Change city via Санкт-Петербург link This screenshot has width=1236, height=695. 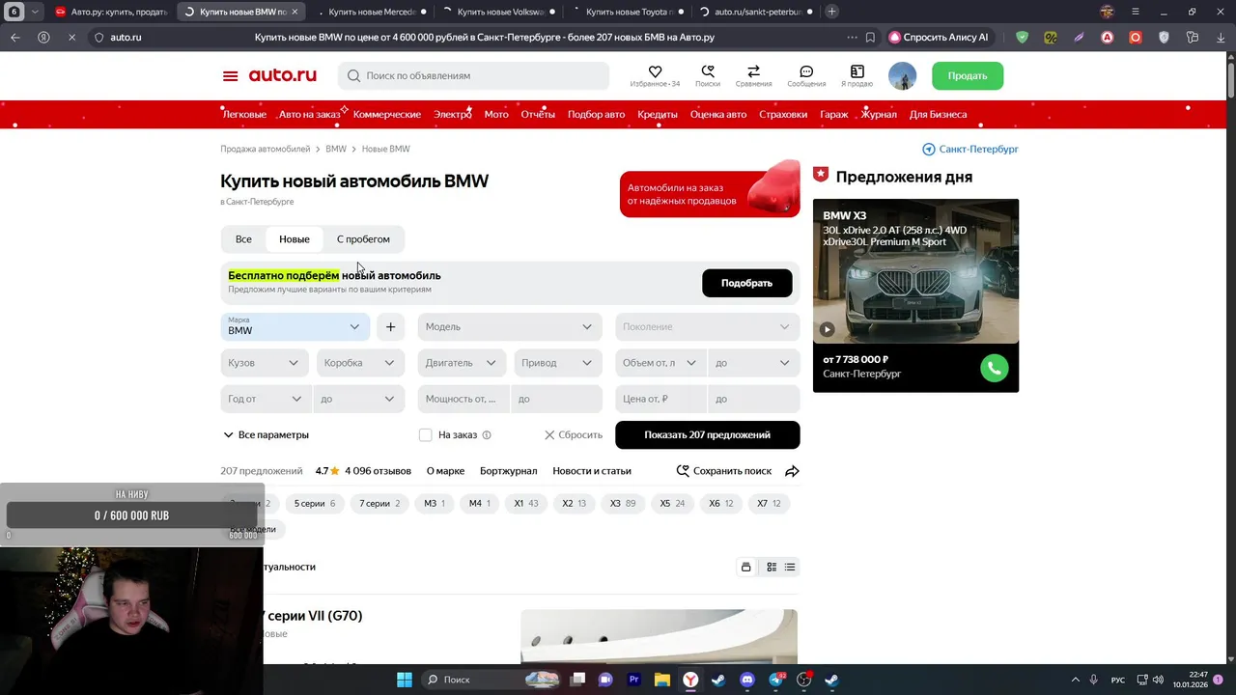pyautogui.click(x=970, y=149)
